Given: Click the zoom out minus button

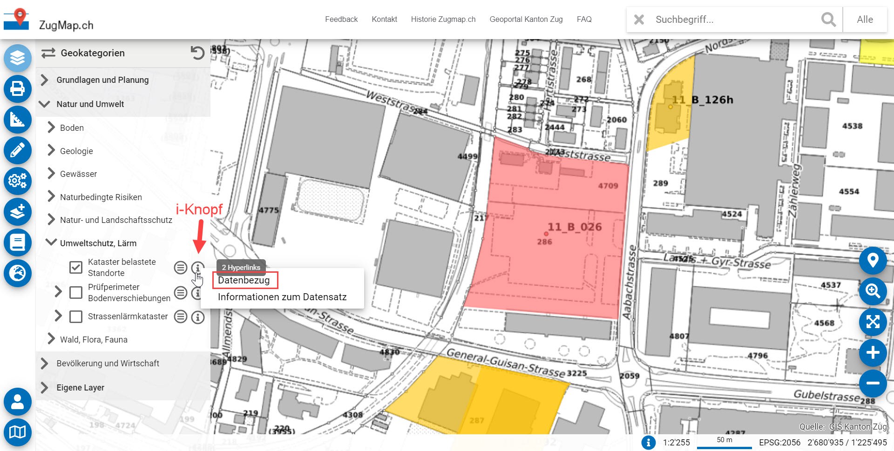Looking at the screenshot, I should click(x=873, y=383).
